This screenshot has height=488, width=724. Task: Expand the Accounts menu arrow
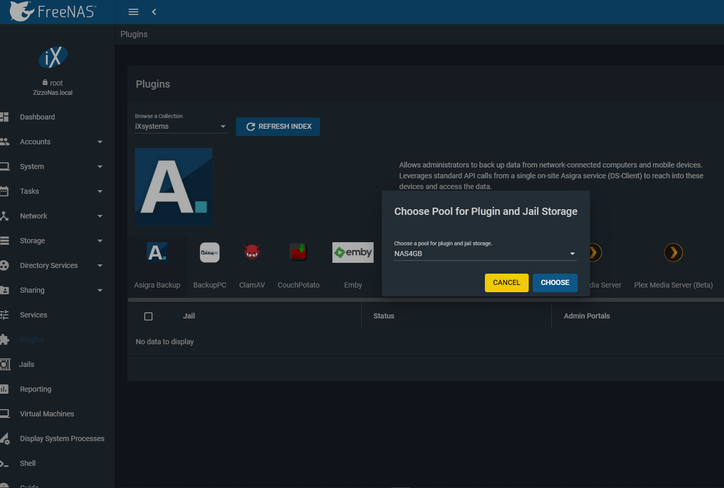[100, 142]
